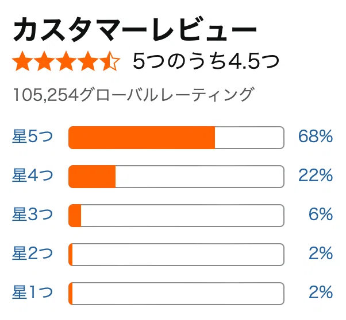Click the half-filled fifth rating star

pyautogui.click(x=109, y=61)
